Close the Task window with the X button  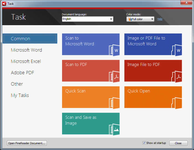click(x=186, y=2)
